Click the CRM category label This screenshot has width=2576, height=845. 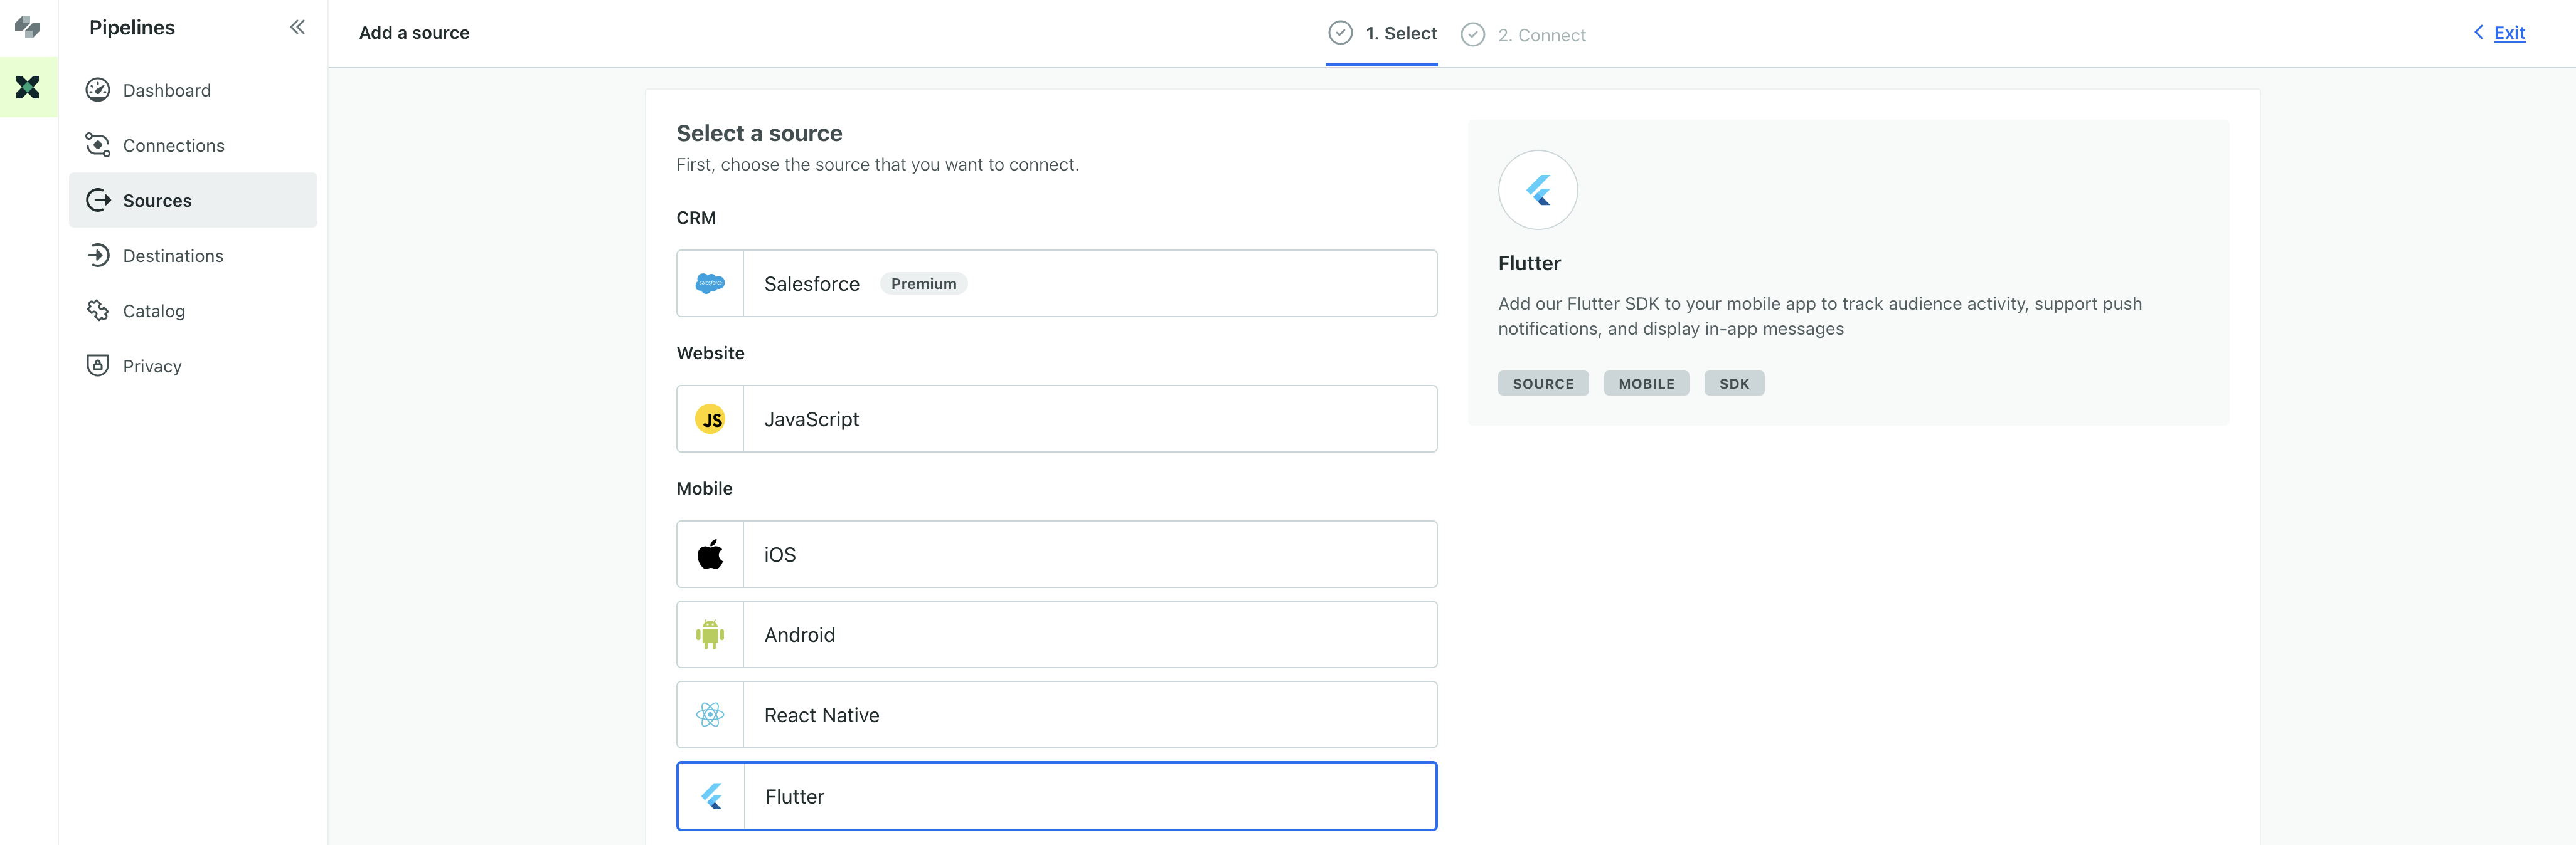pos(696,218)
